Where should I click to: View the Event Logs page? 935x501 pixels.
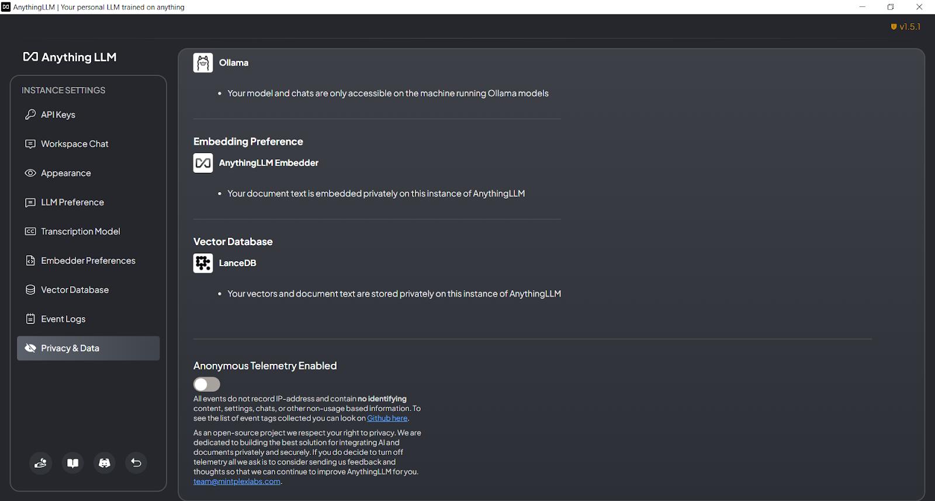click(x=63, y=319)
